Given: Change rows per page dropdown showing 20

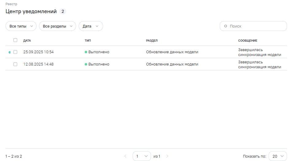Looking at the screenshot, I should pyautogui.click(x=277, y=156).
